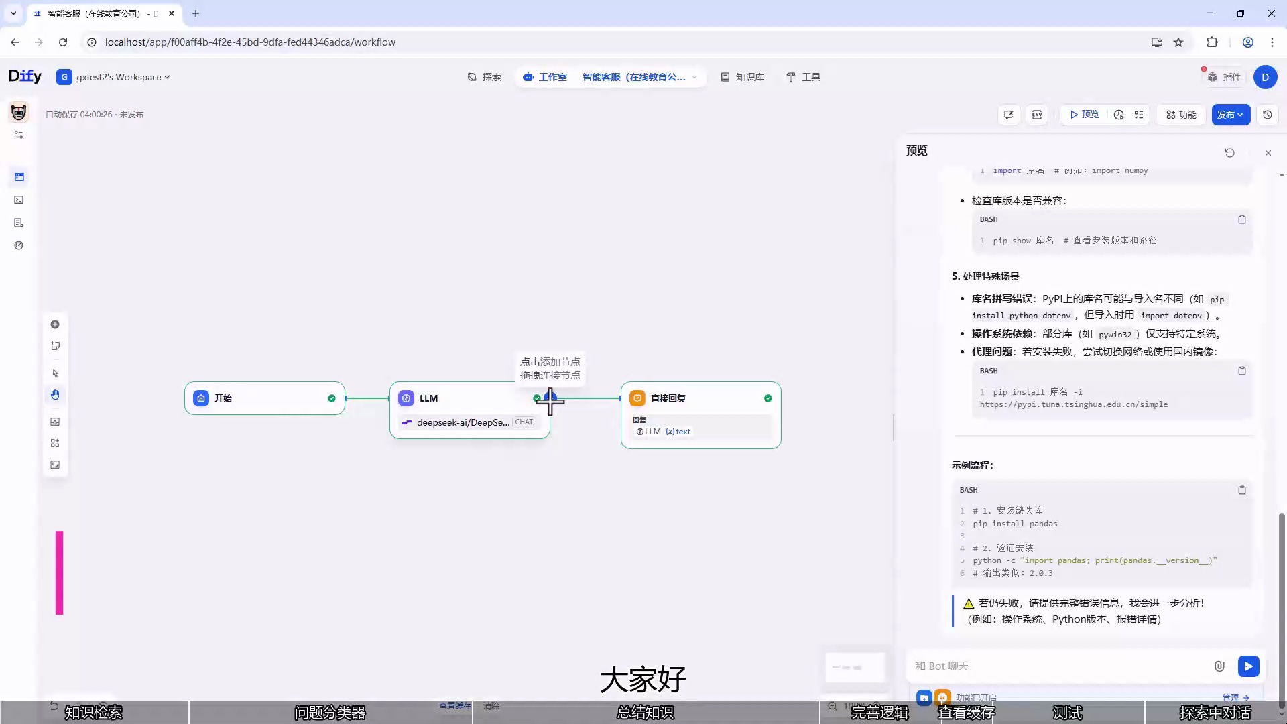
Task: Copy the tsinghua mirror pip install code
Action: 1241,371
